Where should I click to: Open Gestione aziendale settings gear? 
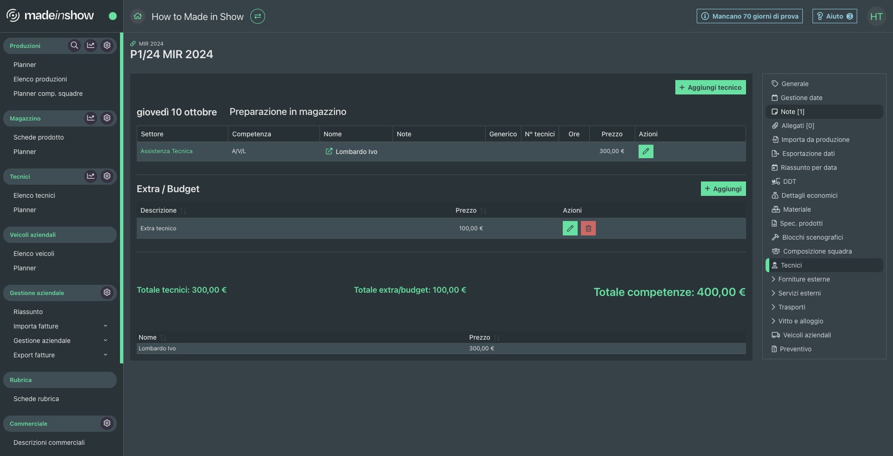(x=107, y=293)
